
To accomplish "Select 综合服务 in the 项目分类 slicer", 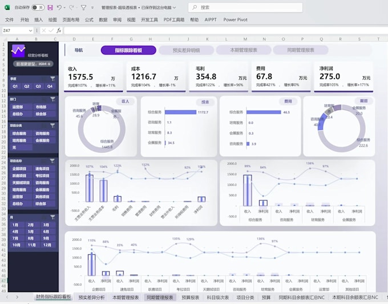I will click(x=21, y=133).
